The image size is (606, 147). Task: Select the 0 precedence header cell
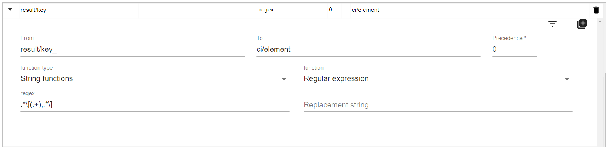point(334,10)
